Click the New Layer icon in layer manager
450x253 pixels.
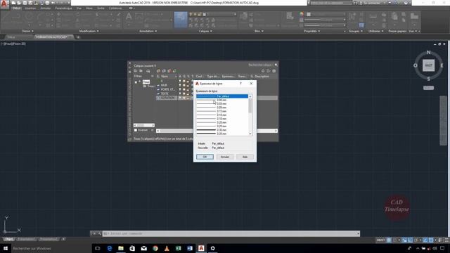click(x=158, y=71)
